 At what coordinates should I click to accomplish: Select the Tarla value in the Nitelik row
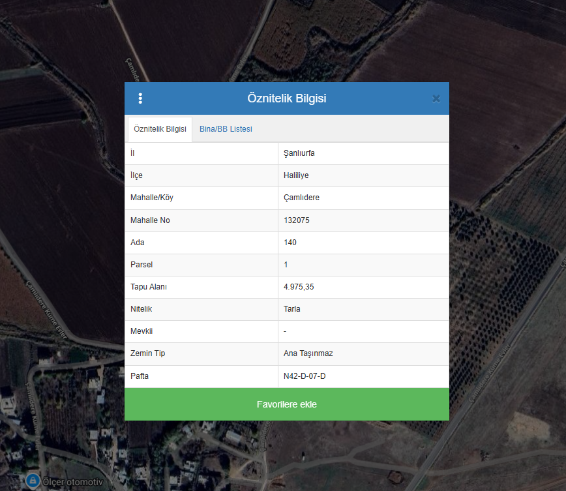[292, 309]
